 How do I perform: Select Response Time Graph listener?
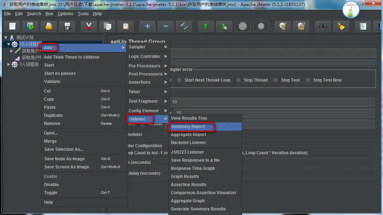[x=205, y=168]
